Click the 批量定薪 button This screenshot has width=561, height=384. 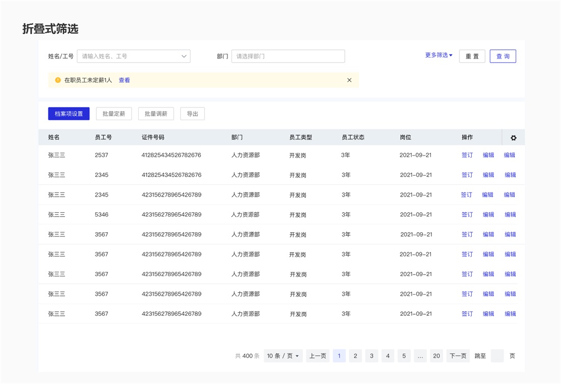pos(114,114)
